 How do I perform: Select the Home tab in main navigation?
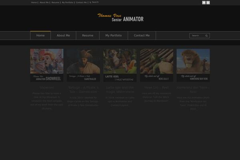[40, 36]
